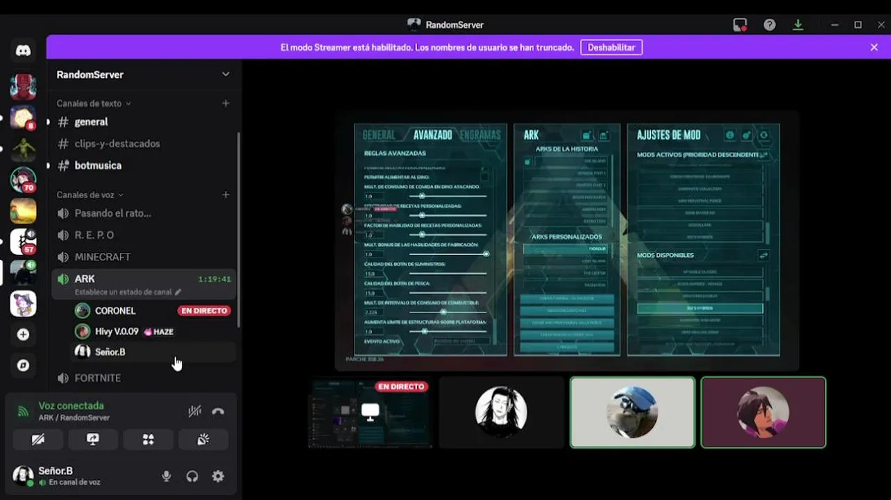Click the channel list scrollbar
The height and width of the screenshot is (500, 891).
pyautogui.click(x=239, y=229)
